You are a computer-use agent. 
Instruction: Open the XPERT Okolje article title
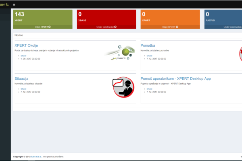(26, 45)
